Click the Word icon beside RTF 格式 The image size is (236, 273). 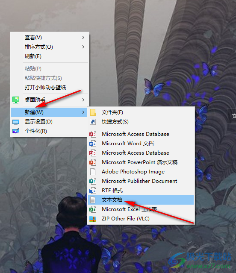click(x=93, y=191)
